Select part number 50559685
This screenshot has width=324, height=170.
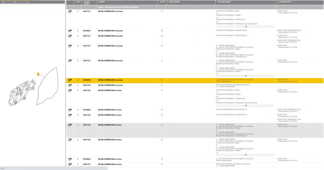click(87, 159)
